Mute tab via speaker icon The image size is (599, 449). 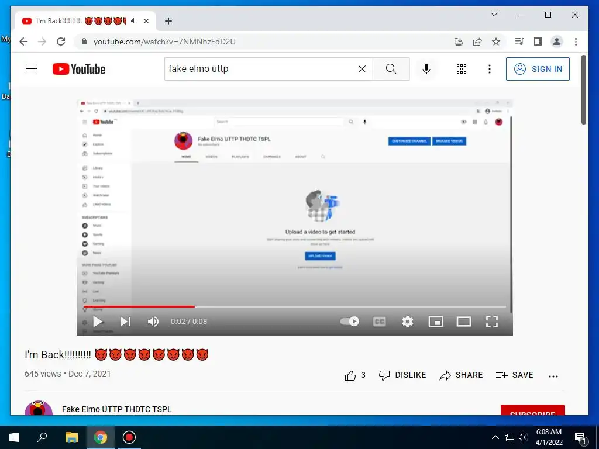click(133, 21)
